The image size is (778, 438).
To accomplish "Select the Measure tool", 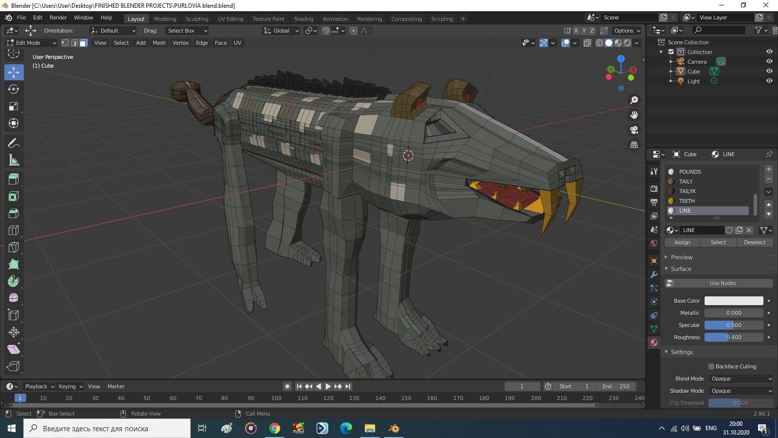I will [14, 160].
